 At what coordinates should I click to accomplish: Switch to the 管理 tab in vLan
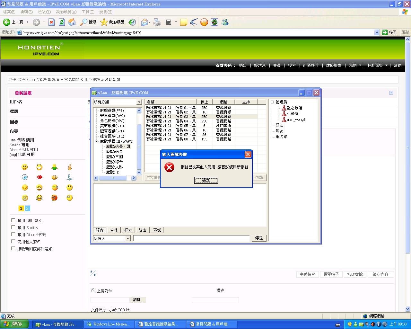click(114, 230)
